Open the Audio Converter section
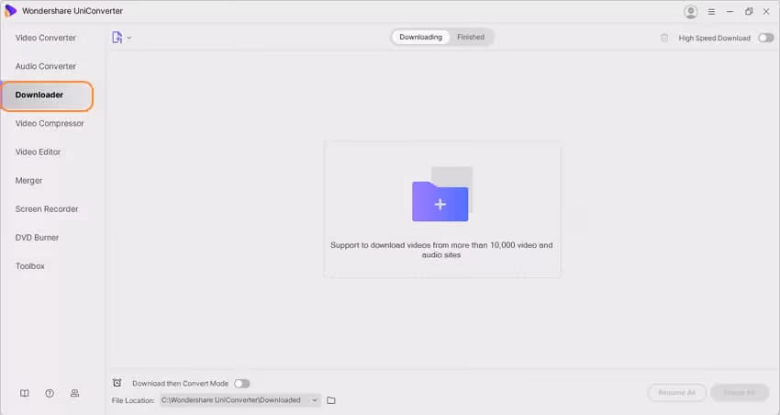The height and width of the screenshot is (415, 780). tap(46, 66)
